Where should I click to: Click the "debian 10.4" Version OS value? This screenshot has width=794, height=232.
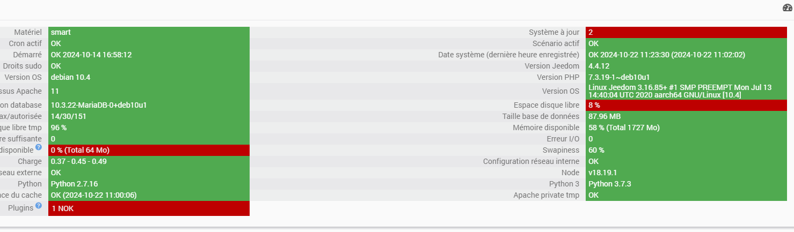pos(149,77)
